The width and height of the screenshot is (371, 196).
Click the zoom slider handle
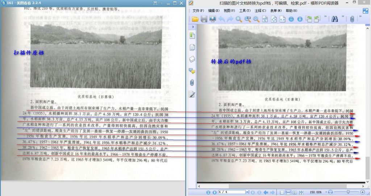(349, 192)
